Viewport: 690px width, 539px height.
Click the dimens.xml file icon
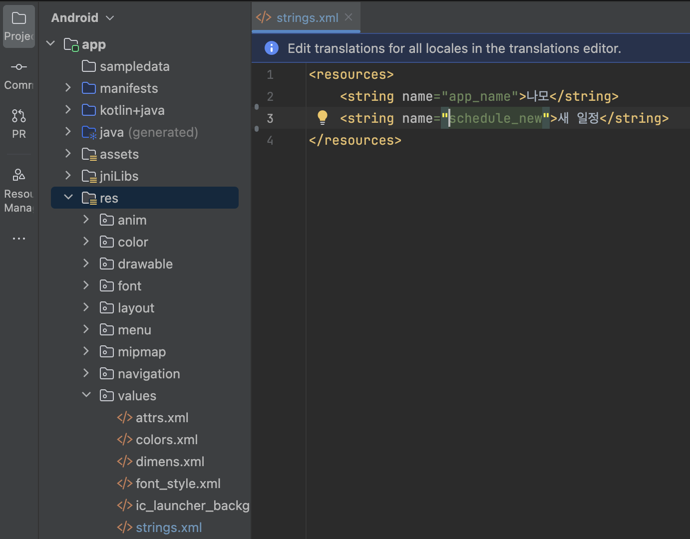click(x=125, y=461)
